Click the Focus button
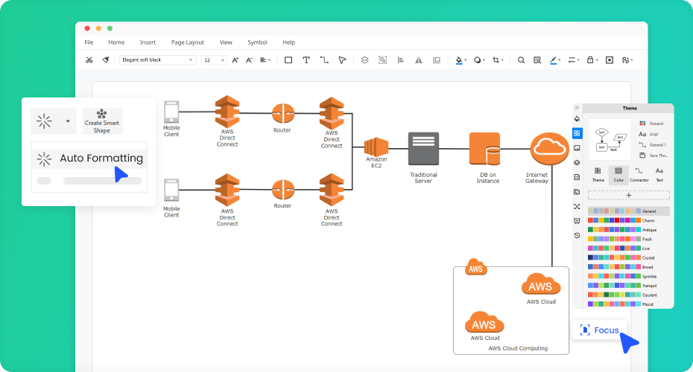 coord(600,330)
